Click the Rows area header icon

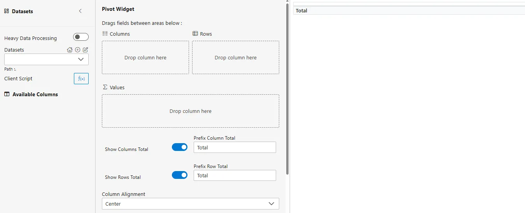pos(195,34)
